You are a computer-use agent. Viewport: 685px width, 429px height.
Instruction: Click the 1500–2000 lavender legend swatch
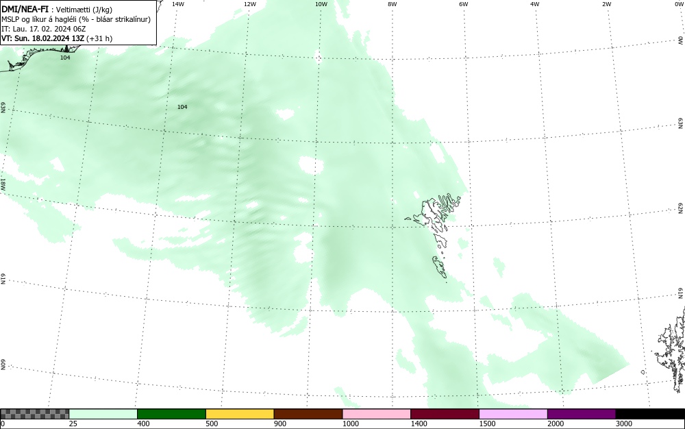pos(513,414)
